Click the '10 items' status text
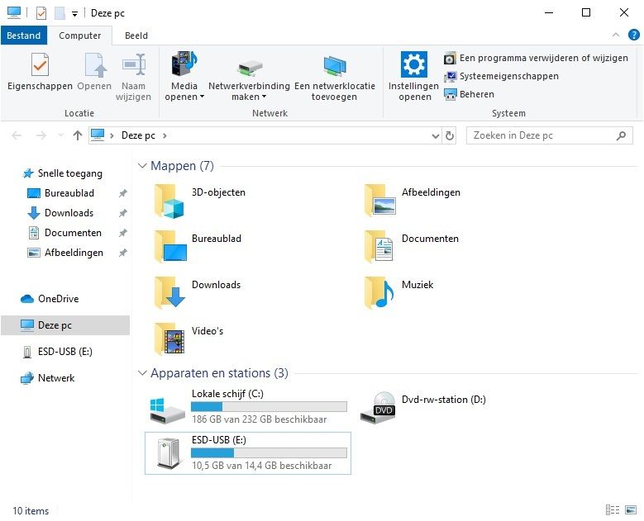 click(31, 511)
